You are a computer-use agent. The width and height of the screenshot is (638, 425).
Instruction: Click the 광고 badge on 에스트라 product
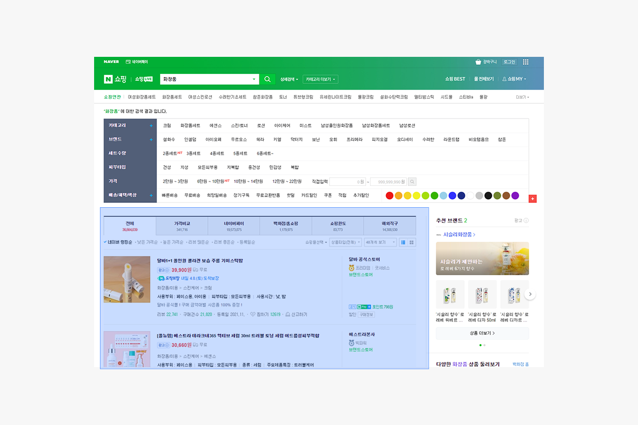coord(163,345)
